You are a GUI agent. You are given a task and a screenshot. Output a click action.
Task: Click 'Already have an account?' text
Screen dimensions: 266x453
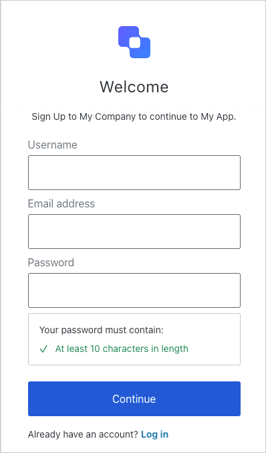pos(83,434)
